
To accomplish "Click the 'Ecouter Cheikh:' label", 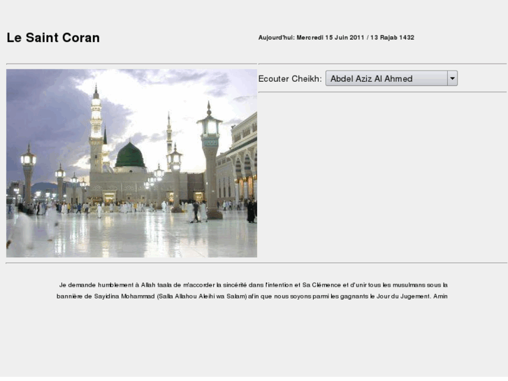I will click(x=290, y=79).
